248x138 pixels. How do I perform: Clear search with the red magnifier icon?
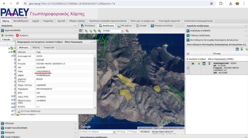pos(127,31)
